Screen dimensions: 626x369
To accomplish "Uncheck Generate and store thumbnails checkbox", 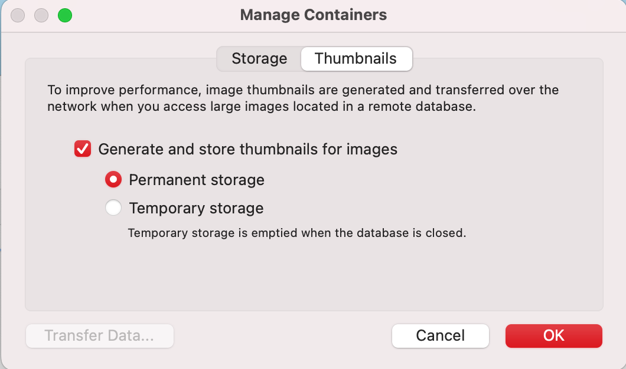I will click(x=83, y=149).
